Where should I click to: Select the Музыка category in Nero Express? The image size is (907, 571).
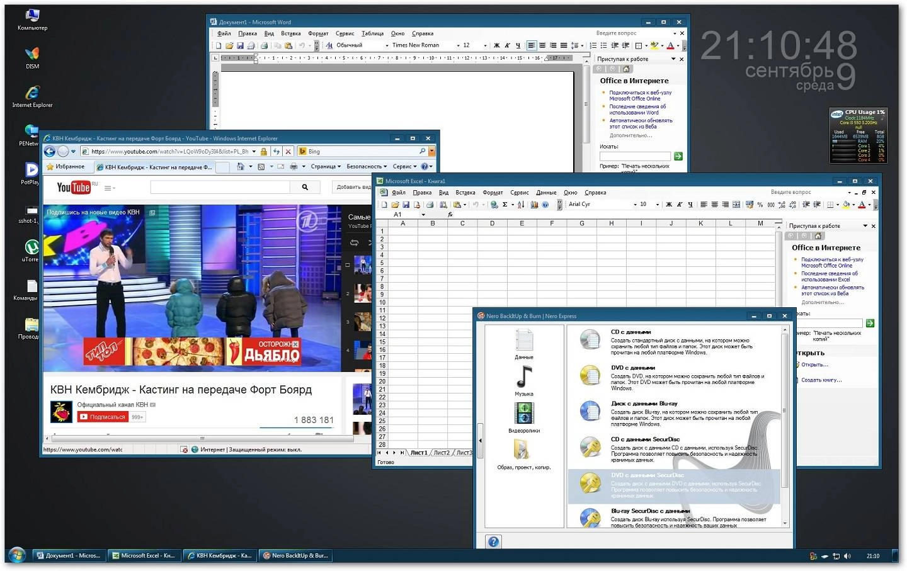524,380
